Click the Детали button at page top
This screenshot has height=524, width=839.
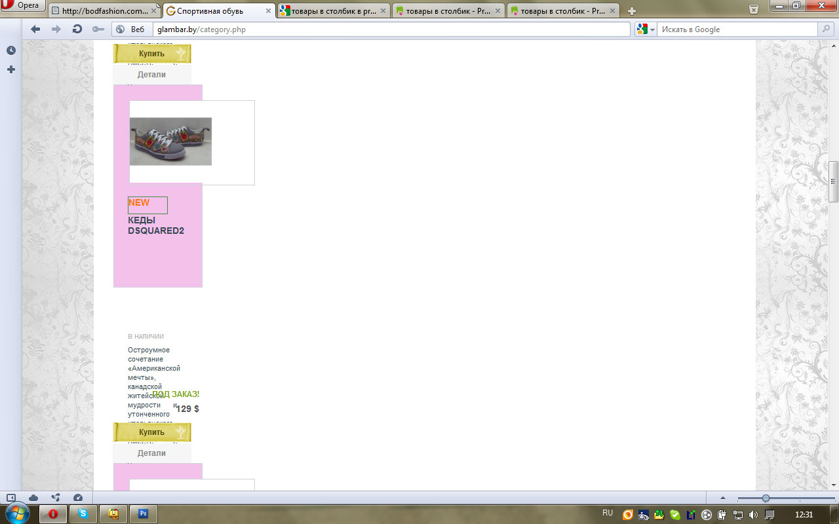(152, 74)
